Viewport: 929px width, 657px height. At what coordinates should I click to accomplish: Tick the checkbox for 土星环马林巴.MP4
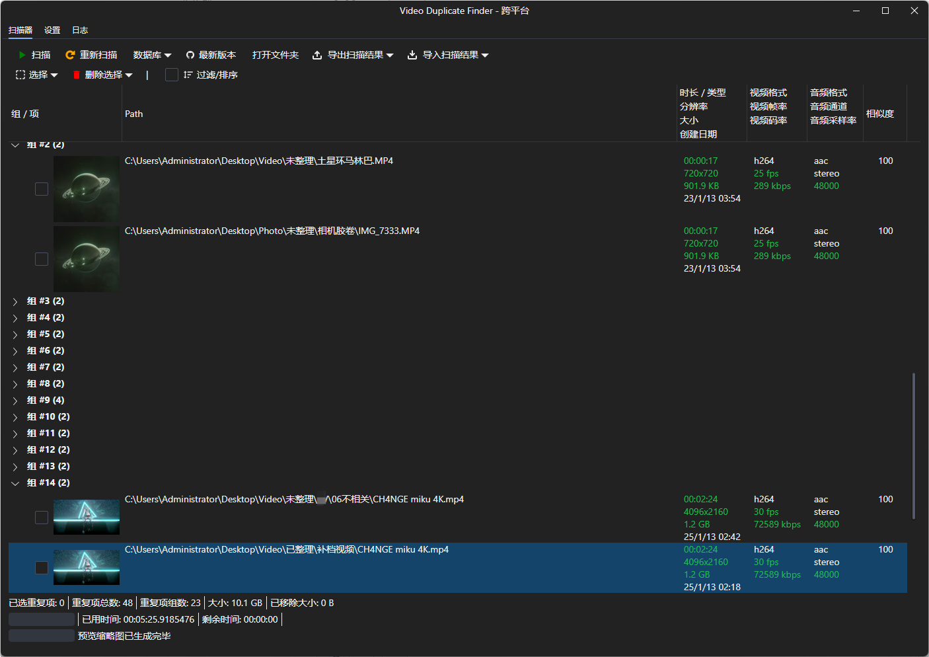[42, 189]
